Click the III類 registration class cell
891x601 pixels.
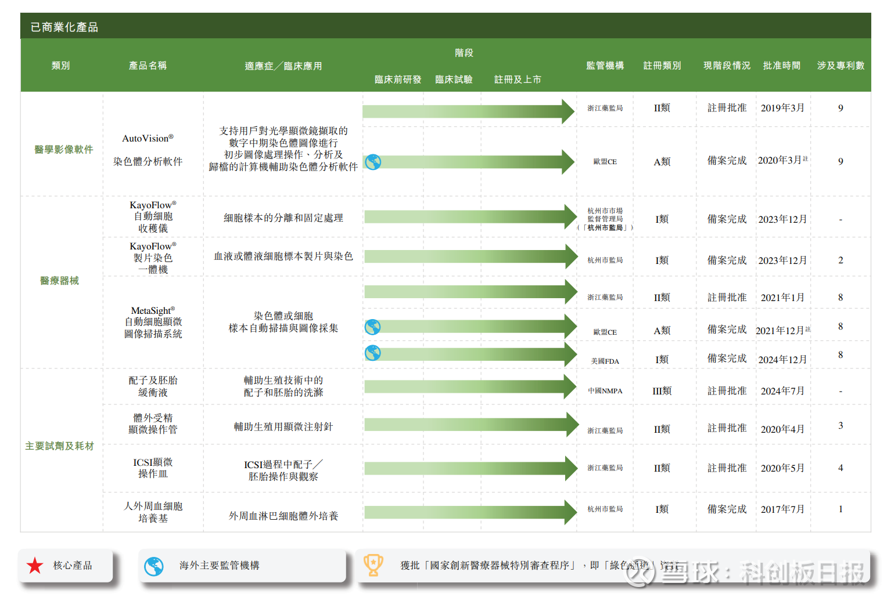click(662, 391)
